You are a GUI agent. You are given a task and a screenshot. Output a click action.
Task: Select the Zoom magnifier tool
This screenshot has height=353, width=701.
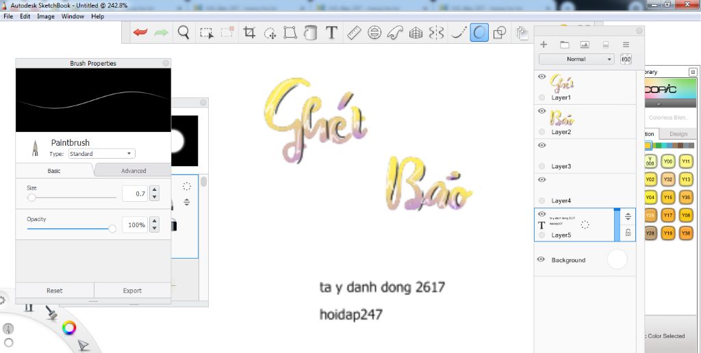(183, 32)
